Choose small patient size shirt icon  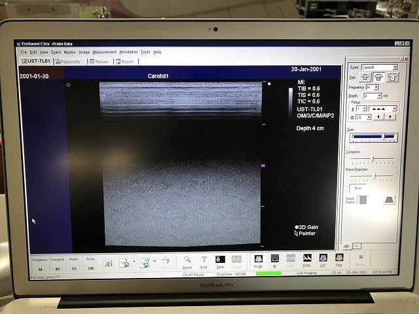pos(365,77)
